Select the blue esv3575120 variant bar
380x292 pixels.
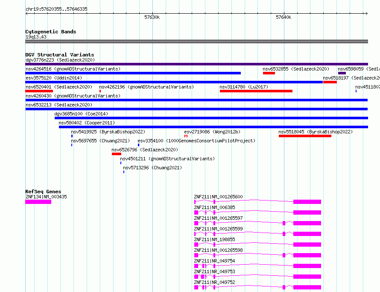pyautogui.click(x=174, y=82)
